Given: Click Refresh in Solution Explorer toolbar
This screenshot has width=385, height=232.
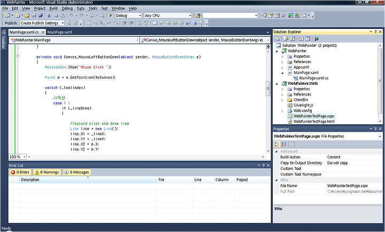Looking at the screenshot, I should coord(292,39).
